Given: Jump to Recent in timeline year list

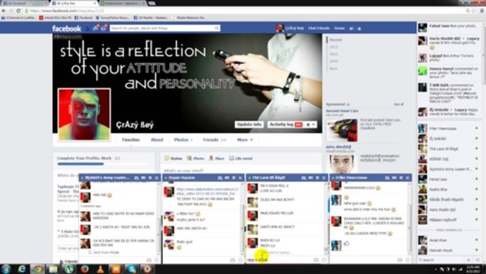Looking at the screenshot, I should click(335, 40).
